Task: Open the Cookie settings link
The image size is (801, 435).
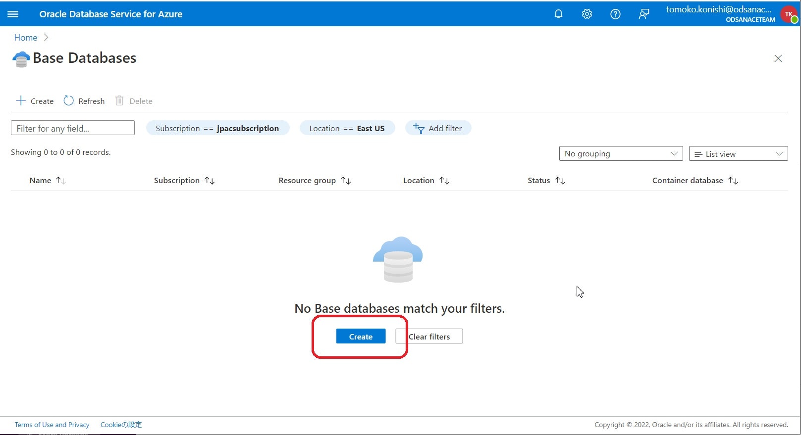Action: pos(121,425)
